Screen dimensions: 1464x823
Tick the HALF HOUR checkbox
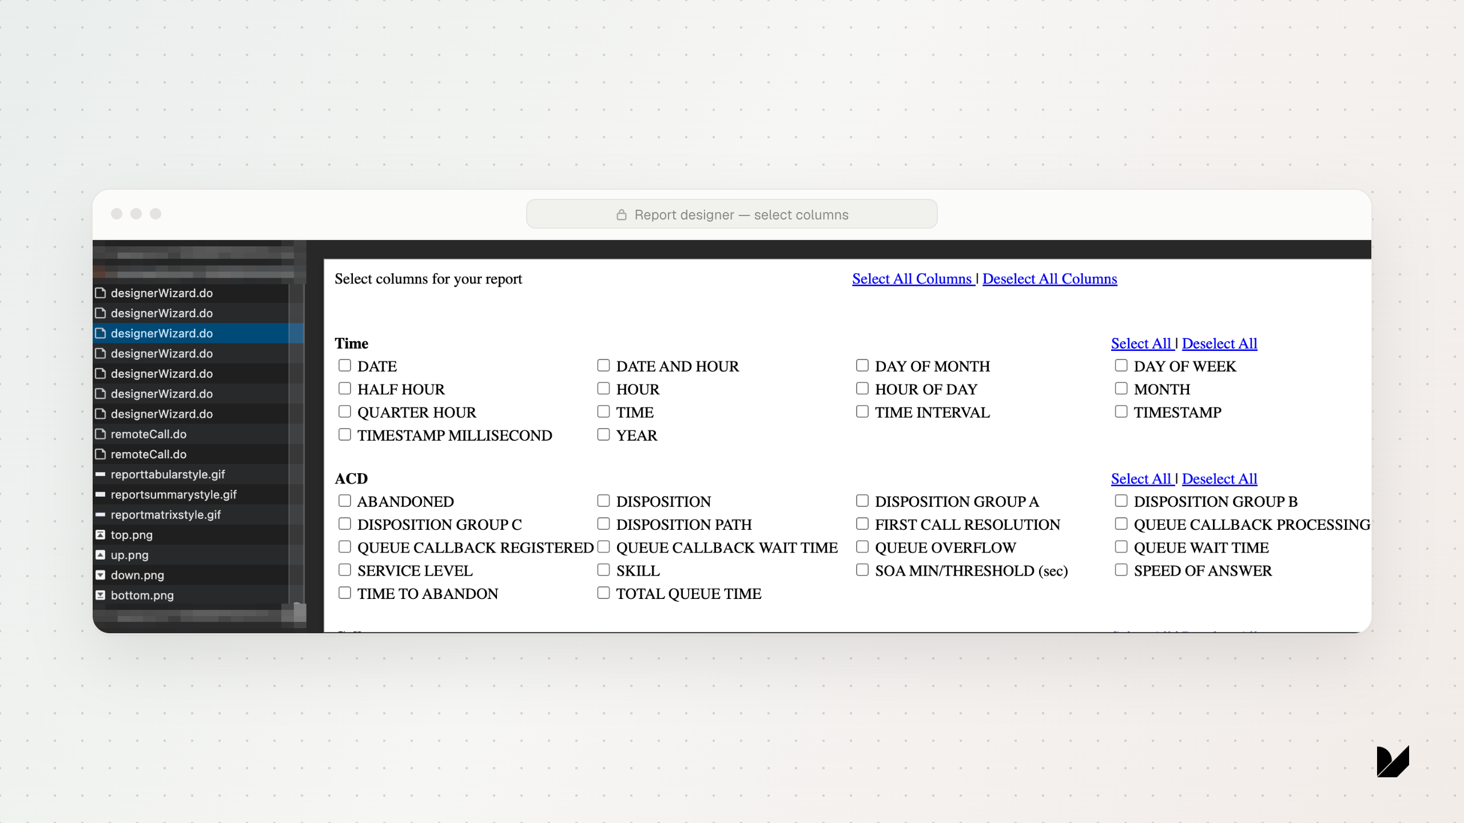point(345,389)
